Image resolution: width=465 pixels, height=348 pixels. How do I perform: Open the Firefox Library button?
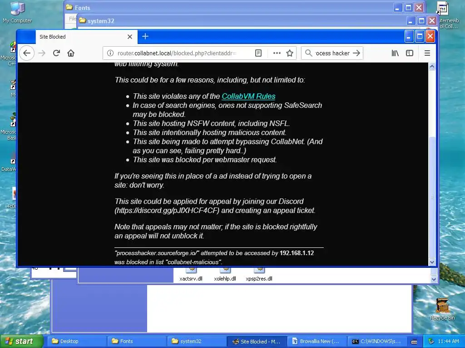pyautogui.click(x=395, y=53)
